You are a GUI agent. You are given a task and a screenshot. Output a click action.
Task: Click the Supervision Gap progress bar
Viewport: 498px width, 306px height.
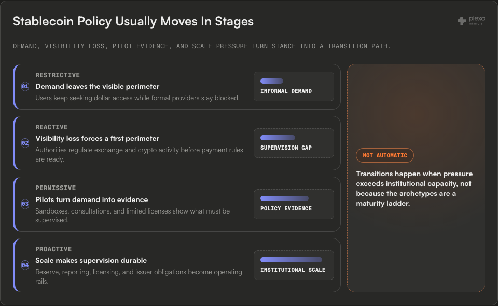278,138
